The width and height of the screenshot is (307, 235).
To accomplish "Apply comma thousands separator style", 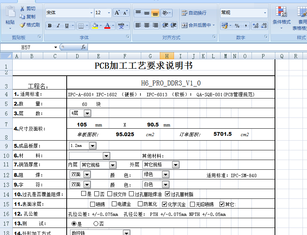I will [246, 26].
